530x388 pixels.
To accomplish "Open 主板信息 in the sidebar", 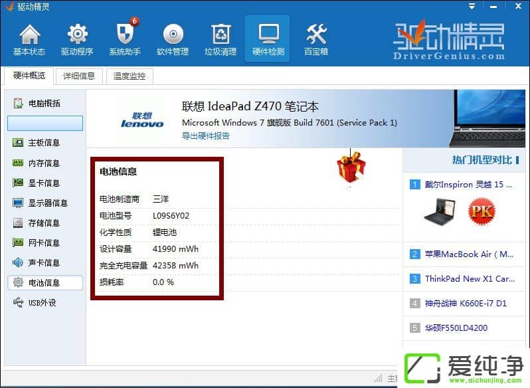I will coord(44,143).
